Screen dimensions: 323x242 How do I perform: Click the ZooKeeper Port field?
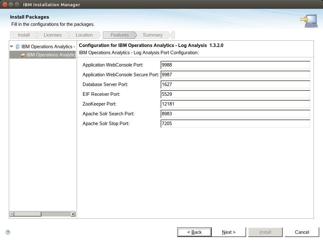[x=235, y=104]
